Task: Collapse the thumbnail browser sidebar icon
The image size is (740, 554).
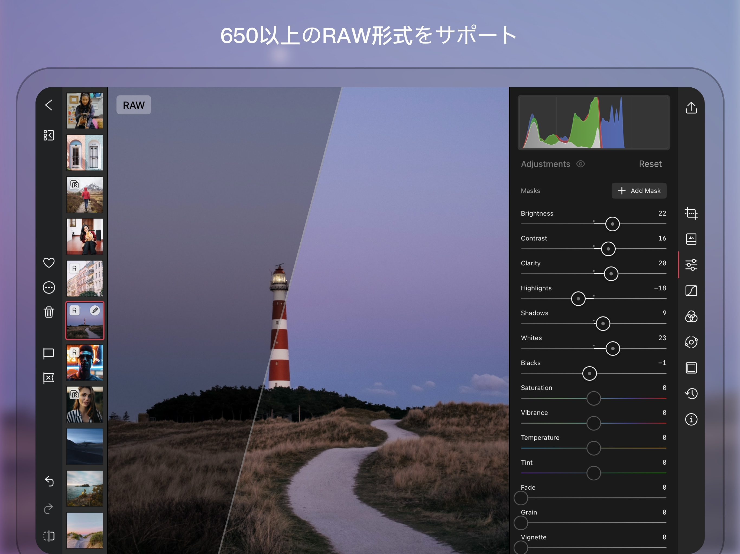Action: (x=49, y=135)
